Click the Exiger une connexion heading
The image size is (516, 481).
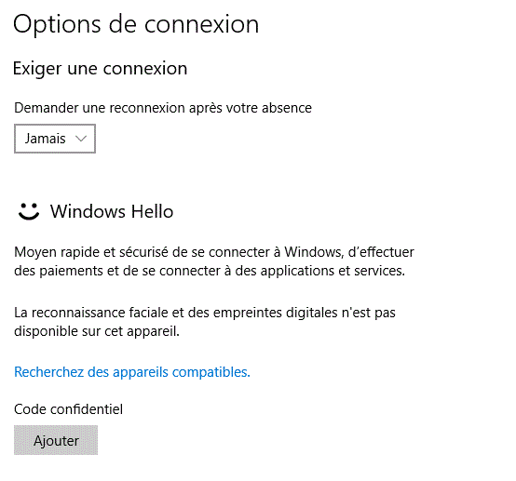pyautogui.click(x=100, y=69)
